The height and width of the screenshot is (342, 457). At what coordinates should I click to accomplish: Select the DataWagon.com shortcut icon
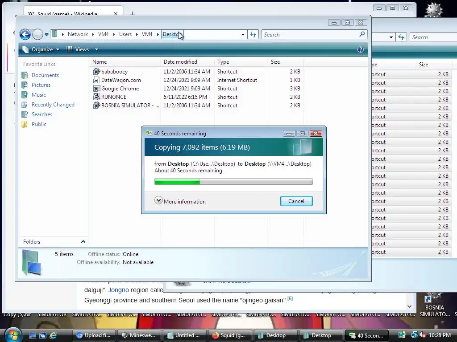pyautogui.click(x=96, y=80)
